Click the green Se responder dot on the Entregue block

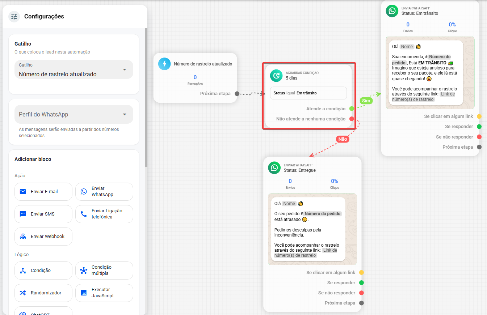pyautogui.click(x=361, y=282)
